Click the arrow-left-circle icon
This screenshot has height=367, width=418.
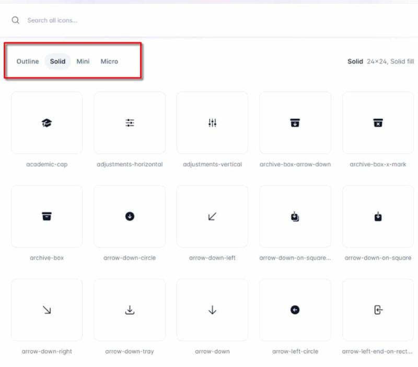(x=295, y=310)
